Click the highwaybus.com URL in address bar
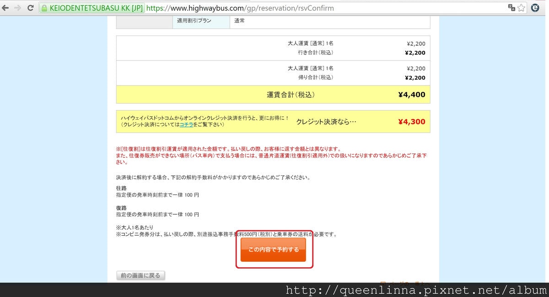This screenshot has height=297, width=549. (x=240, y=8)
